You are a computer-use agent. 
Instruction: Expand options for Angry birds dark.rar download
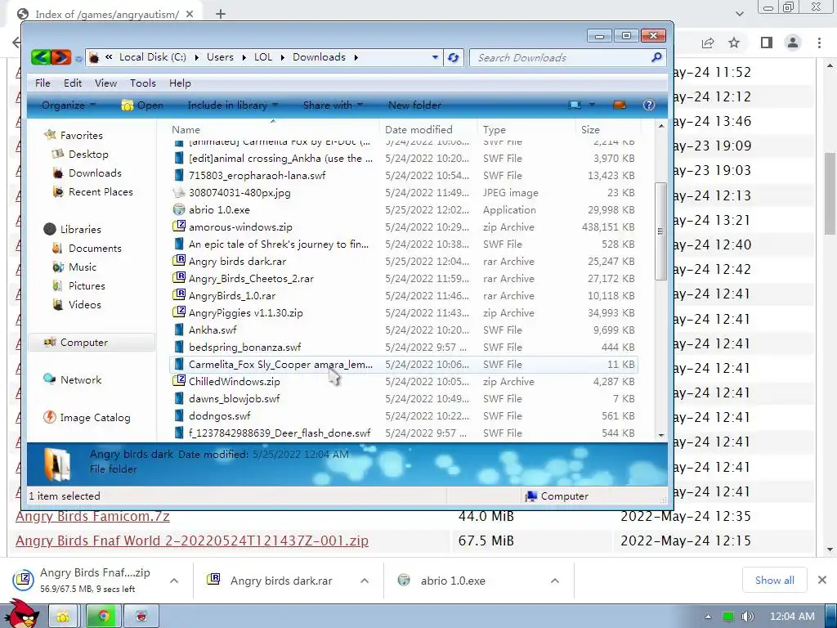(365, 581)
